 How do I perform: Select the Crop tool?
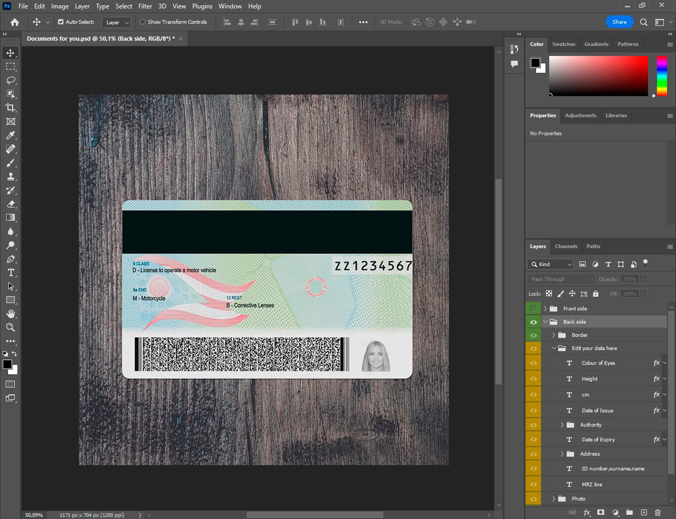click(x=10, y=108)
